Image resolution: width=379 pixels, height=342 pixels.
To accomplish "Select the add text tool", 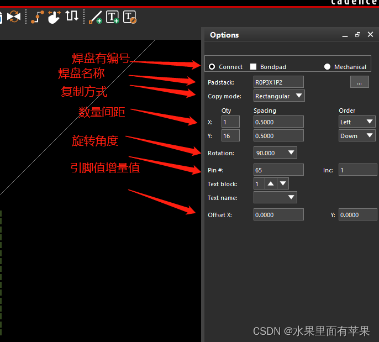I will point(113,17).
